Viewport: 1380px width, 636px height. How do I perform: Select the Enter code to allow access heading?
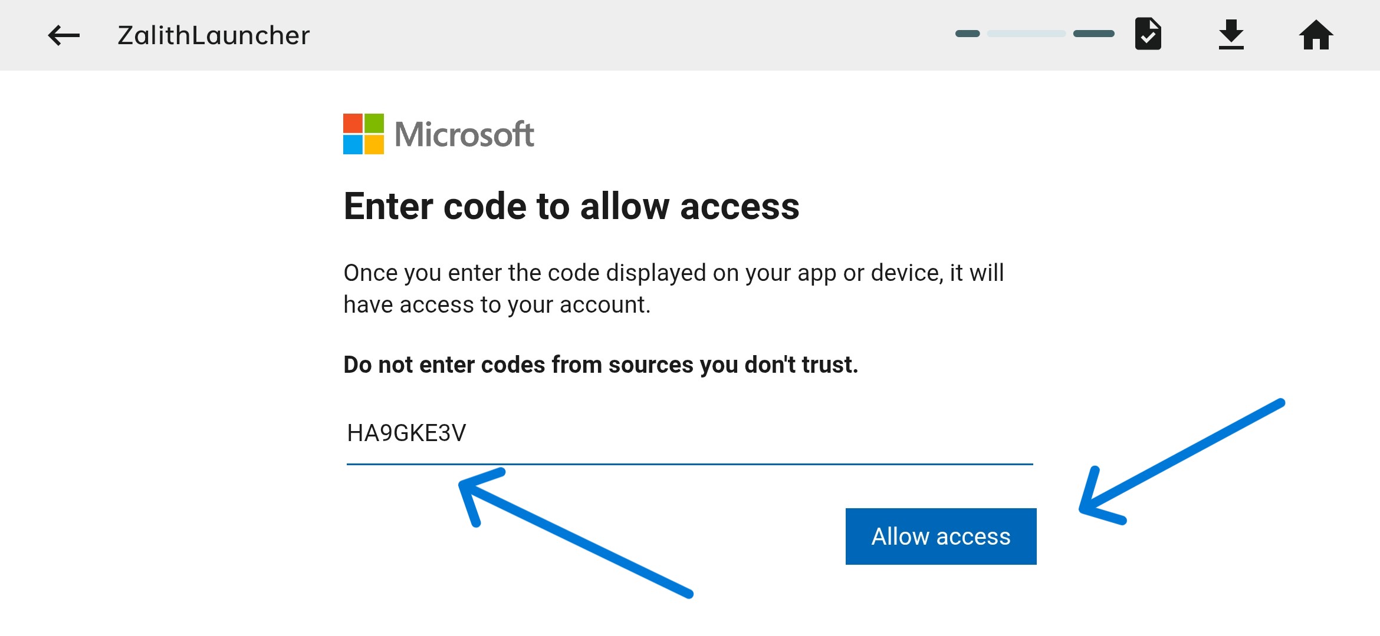(572, 206)
